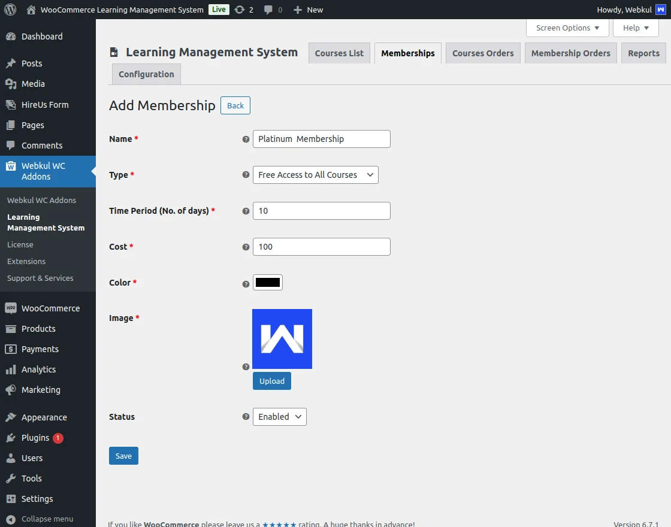Open the black membership Color swatch

click(268, 282)
